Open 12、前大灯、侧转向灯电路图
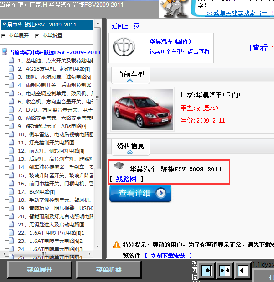This screenshot has width=274, height=282. tap(51, 151)
